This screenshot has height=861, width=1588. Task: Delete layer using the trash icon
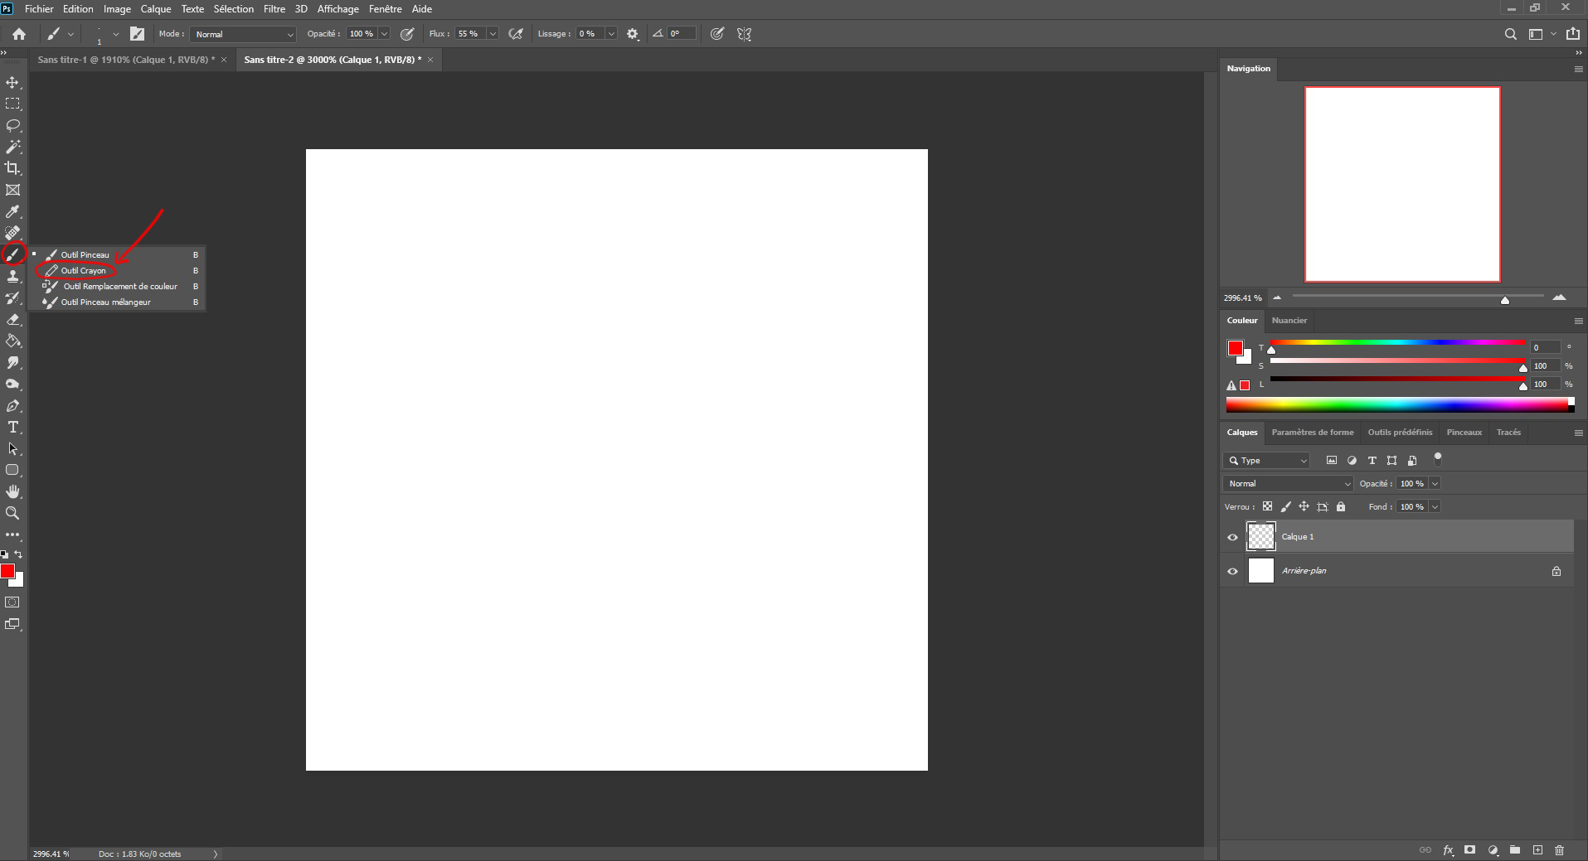[1560, 850]
